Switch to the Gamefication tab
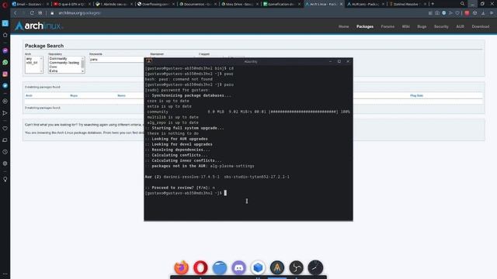The image size is (497, 279). tap(280, 4)
